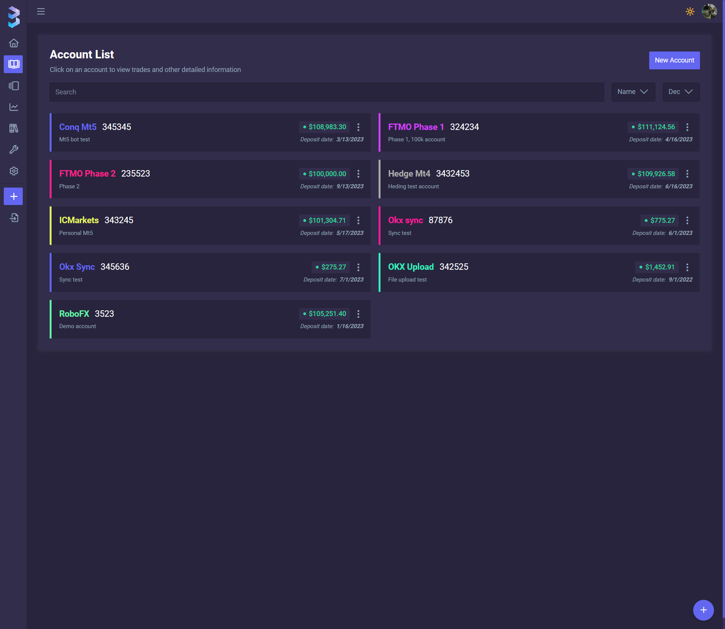The height and width of the screenshot is (629, 725).
Task: Open the settings gear icon
Action: click(x=14, y=171)
